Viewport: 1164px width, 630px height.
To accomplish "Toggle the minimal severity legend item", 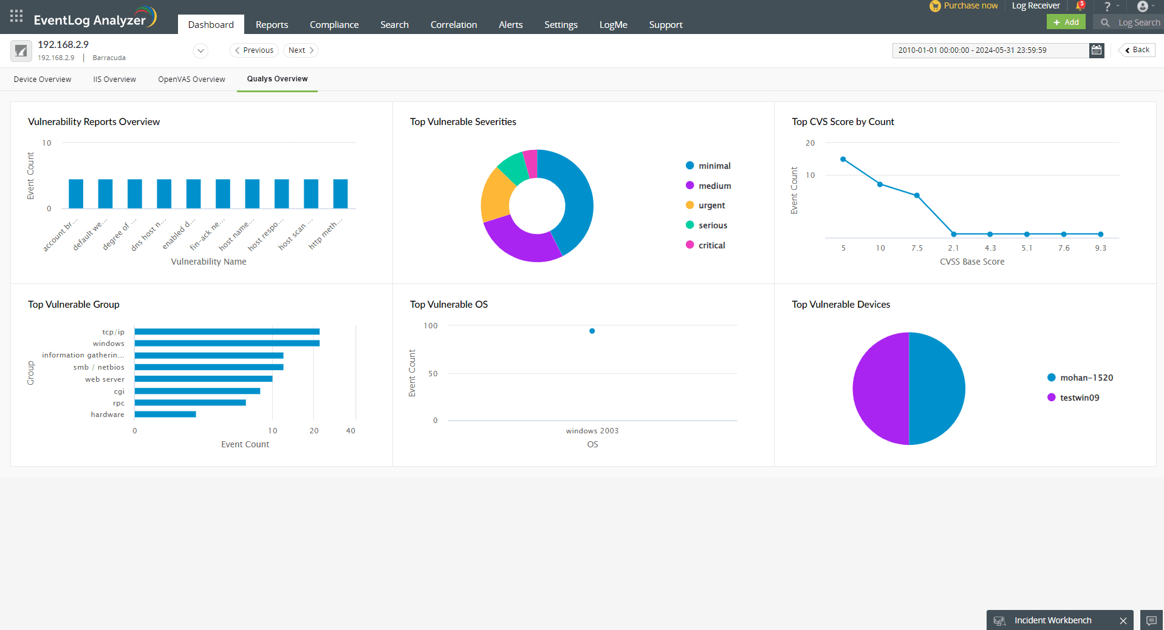I will 708,166.
